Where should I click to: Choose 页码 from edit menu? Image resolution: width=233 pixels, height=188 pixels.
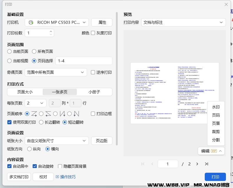point(216,115)
